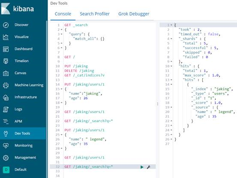Viewport: 237px width, 178px height.
Task: Go to Infrastructure page link
Action: pyautogui.click(x=26, y=97)
